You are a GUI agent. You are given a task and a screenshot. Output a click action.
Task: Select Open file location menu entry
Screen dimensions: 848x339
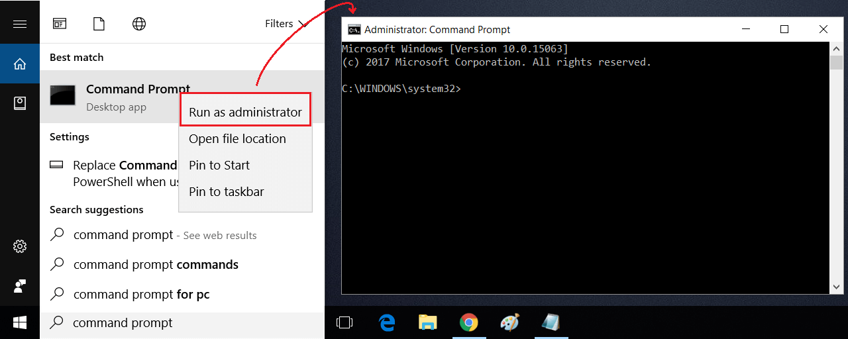click(x=237, y=139)
